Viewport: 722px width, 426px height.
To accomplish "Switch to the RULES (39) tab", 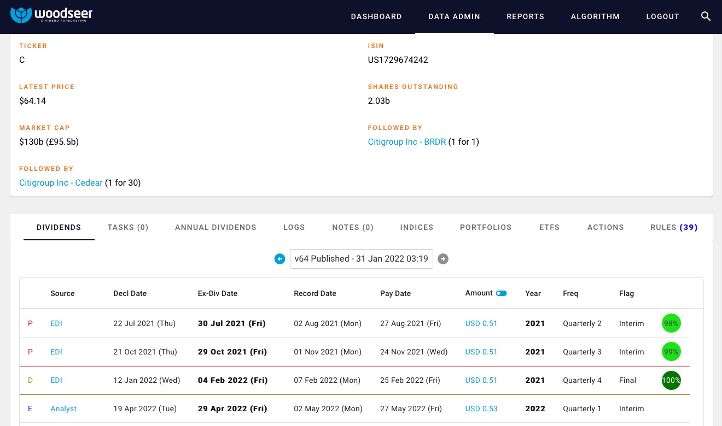I will [674, 227].
